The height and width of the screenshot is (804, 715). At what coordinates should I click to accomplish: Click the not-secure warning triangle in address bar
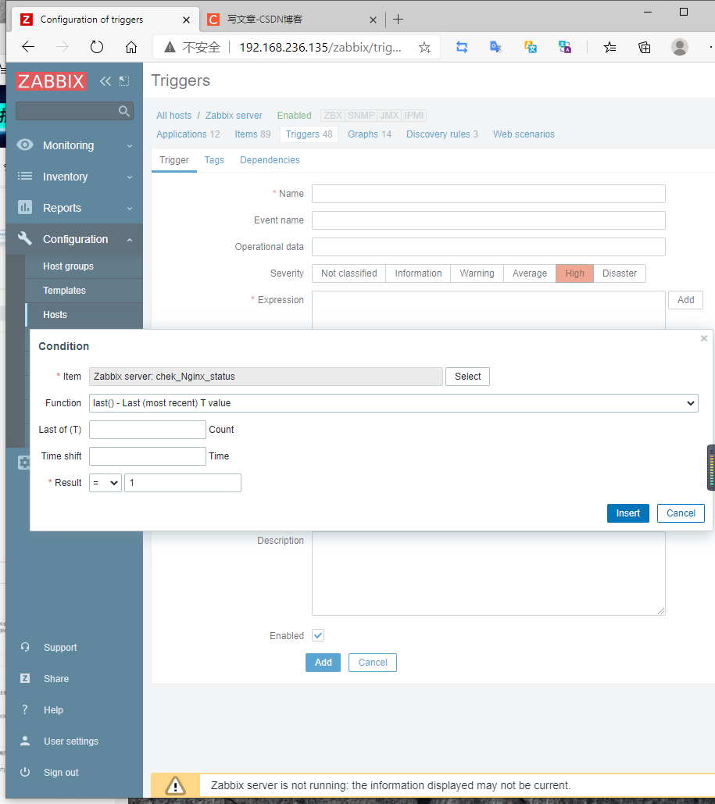pos(170,47)
